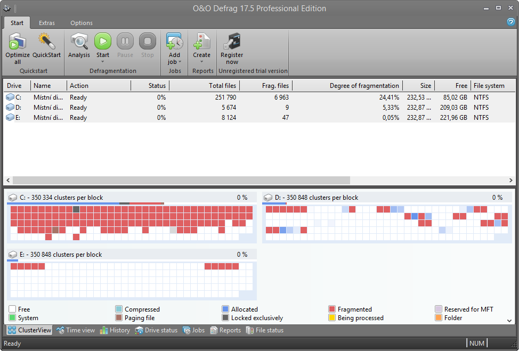Click the Reserved for MFT legend swatch
This screenshot has height=351, width=519.
[439, 309]
